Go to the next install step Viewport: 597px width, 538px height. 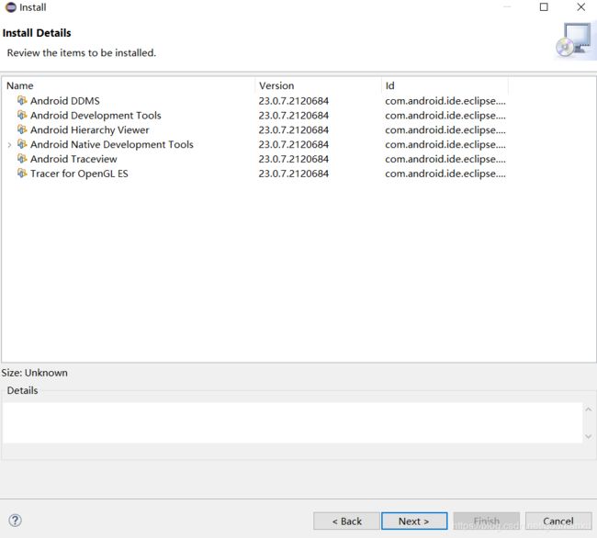coord(414,521)
